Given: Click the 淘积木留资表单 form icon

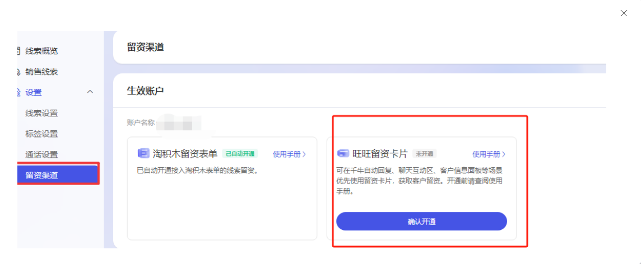Looking at the screenshot, I should [x=143, y=153].
